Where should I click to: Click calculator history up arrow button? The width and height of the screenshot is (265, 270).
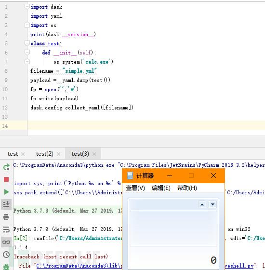pyautogui.click(x=202, y=204)
